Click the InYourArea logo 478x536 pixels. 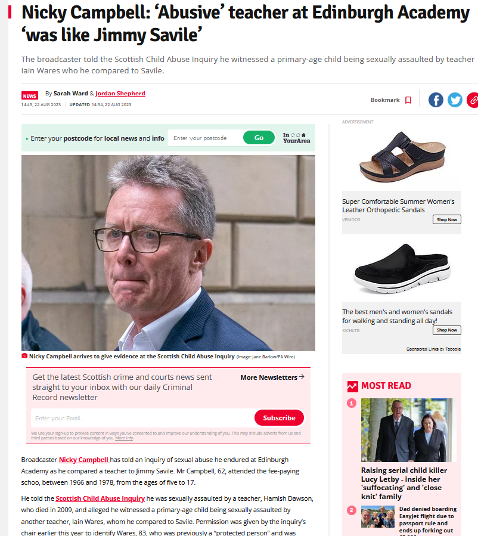click(296, 138)
